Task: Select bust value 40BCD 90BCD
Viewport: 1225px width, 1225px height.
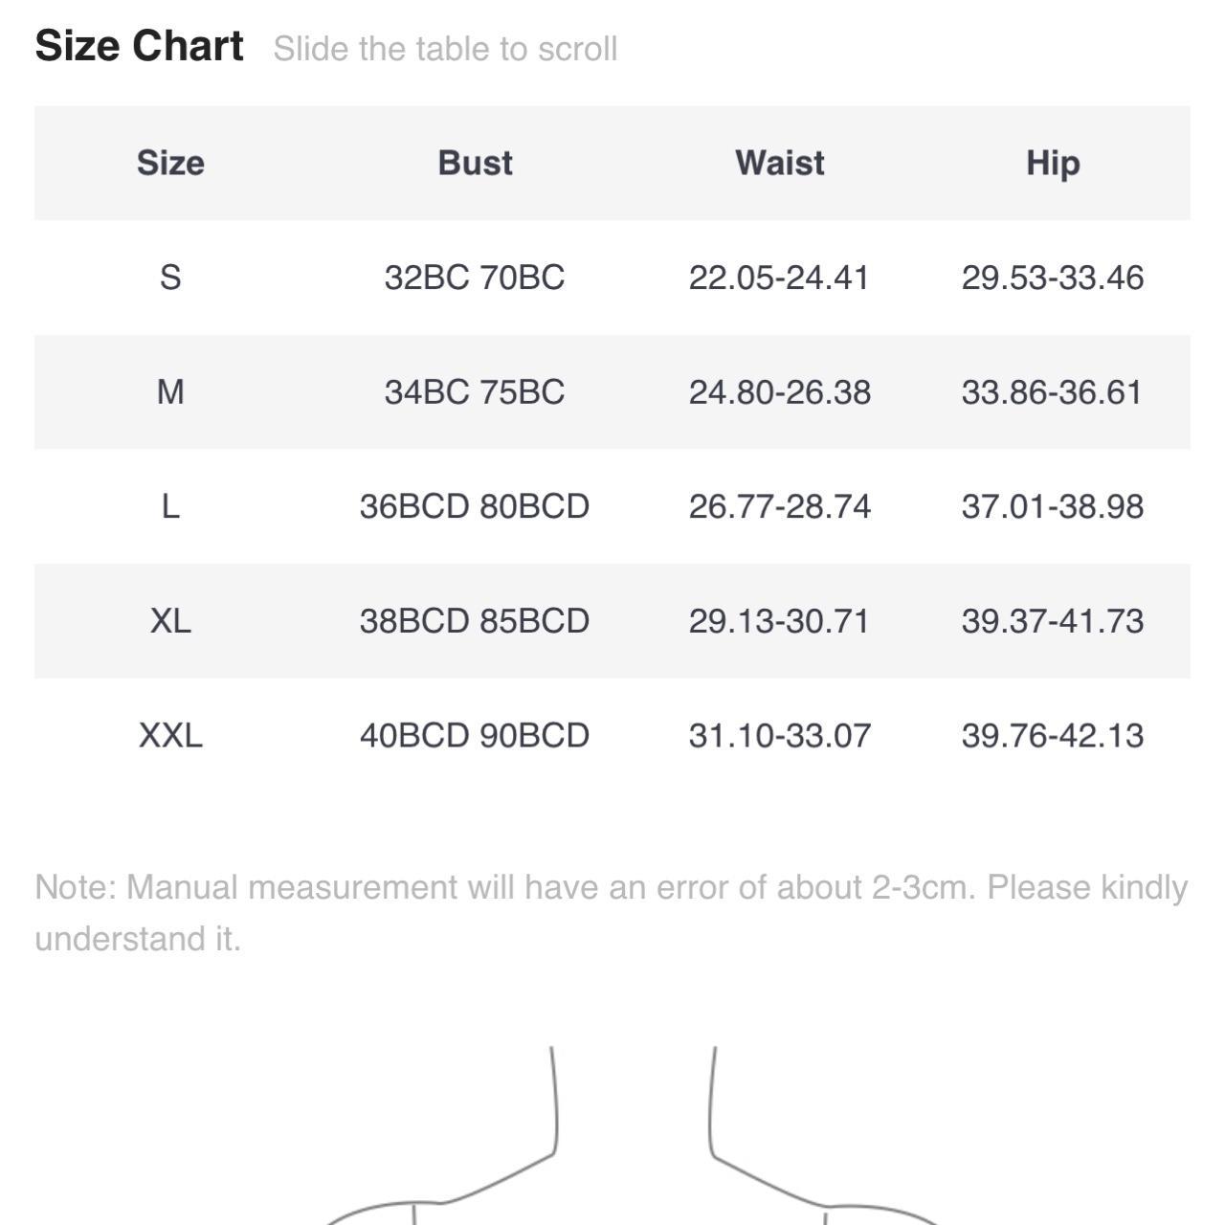Action: (475, 736)
